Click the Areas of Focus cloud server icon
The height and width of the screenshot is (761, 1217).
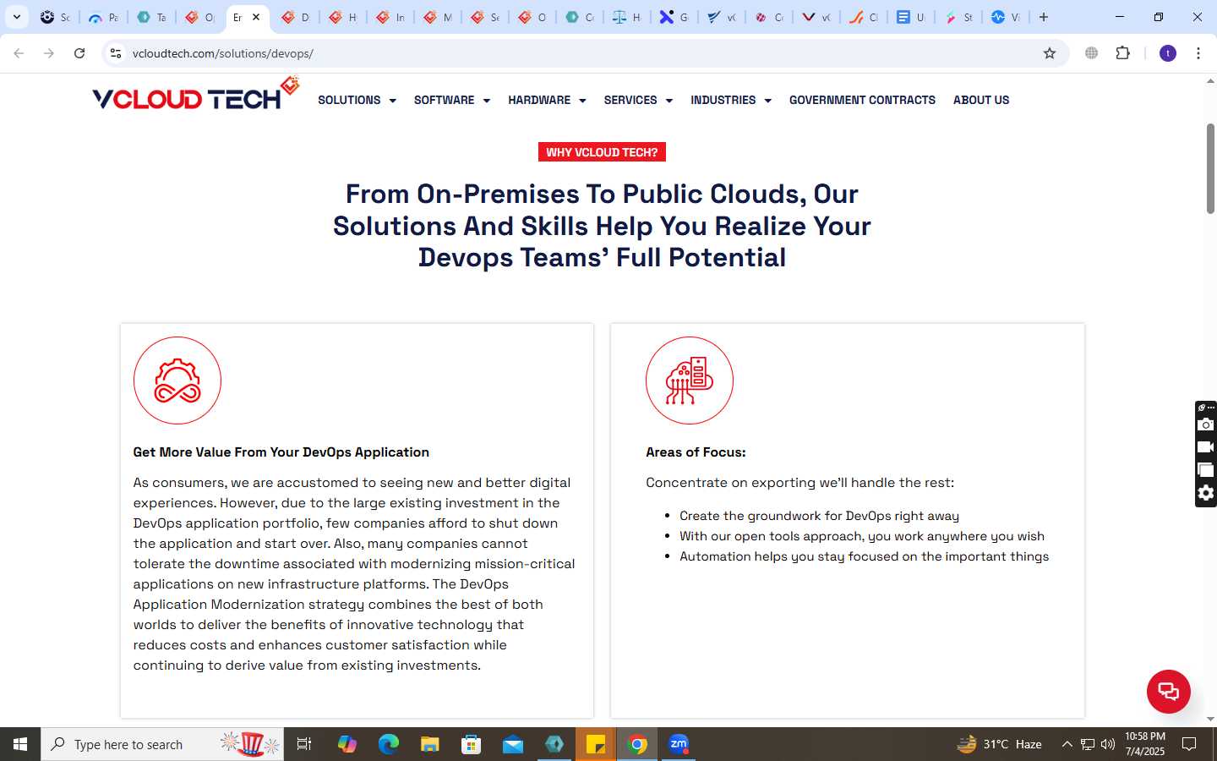(690, 380)
